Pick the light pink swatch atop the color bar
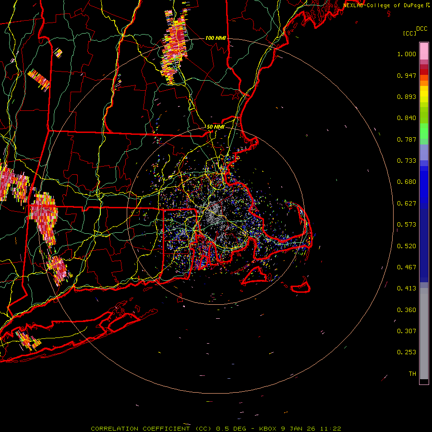Image resolution: width=432 pixels, height=432 pixels. pos(424,51)
